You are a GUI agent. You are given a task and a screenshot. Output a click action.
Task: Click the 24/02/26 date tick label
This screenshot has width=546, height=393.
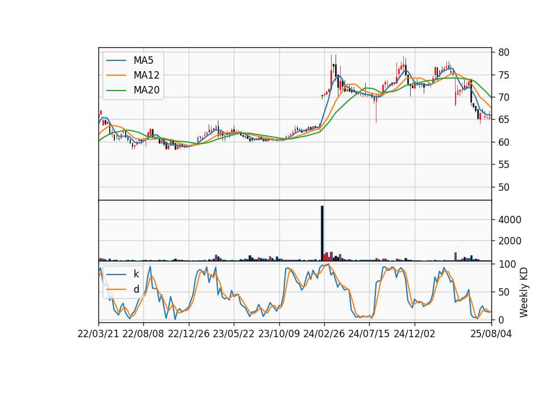(x=324, y=334)
